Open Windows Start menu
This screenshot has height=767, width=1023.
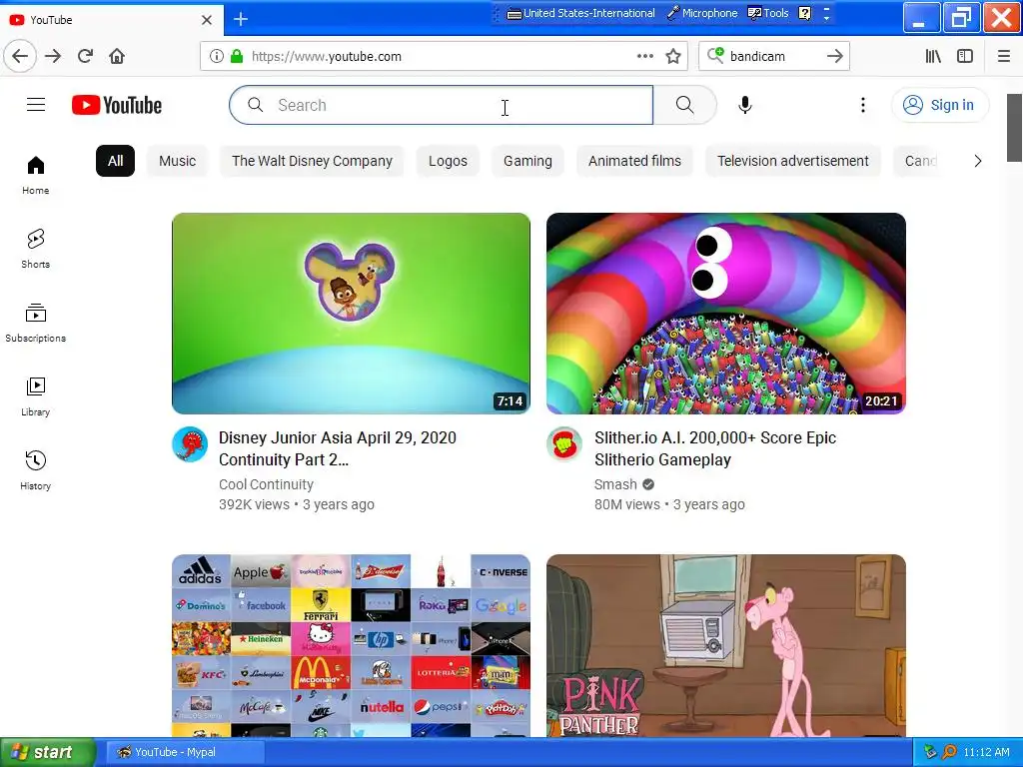click(x=48, y=752)
